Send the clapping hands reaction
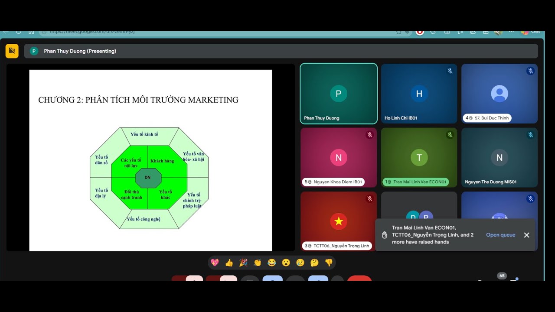The image size is (555, 312). pyautogui.click(x=258, y=263)
